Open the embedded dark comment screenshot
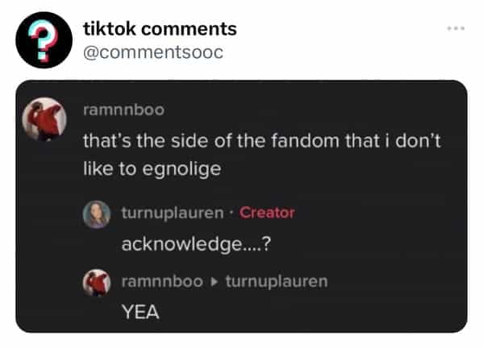This screenshot has width=483, height=348. coord(242,206)
